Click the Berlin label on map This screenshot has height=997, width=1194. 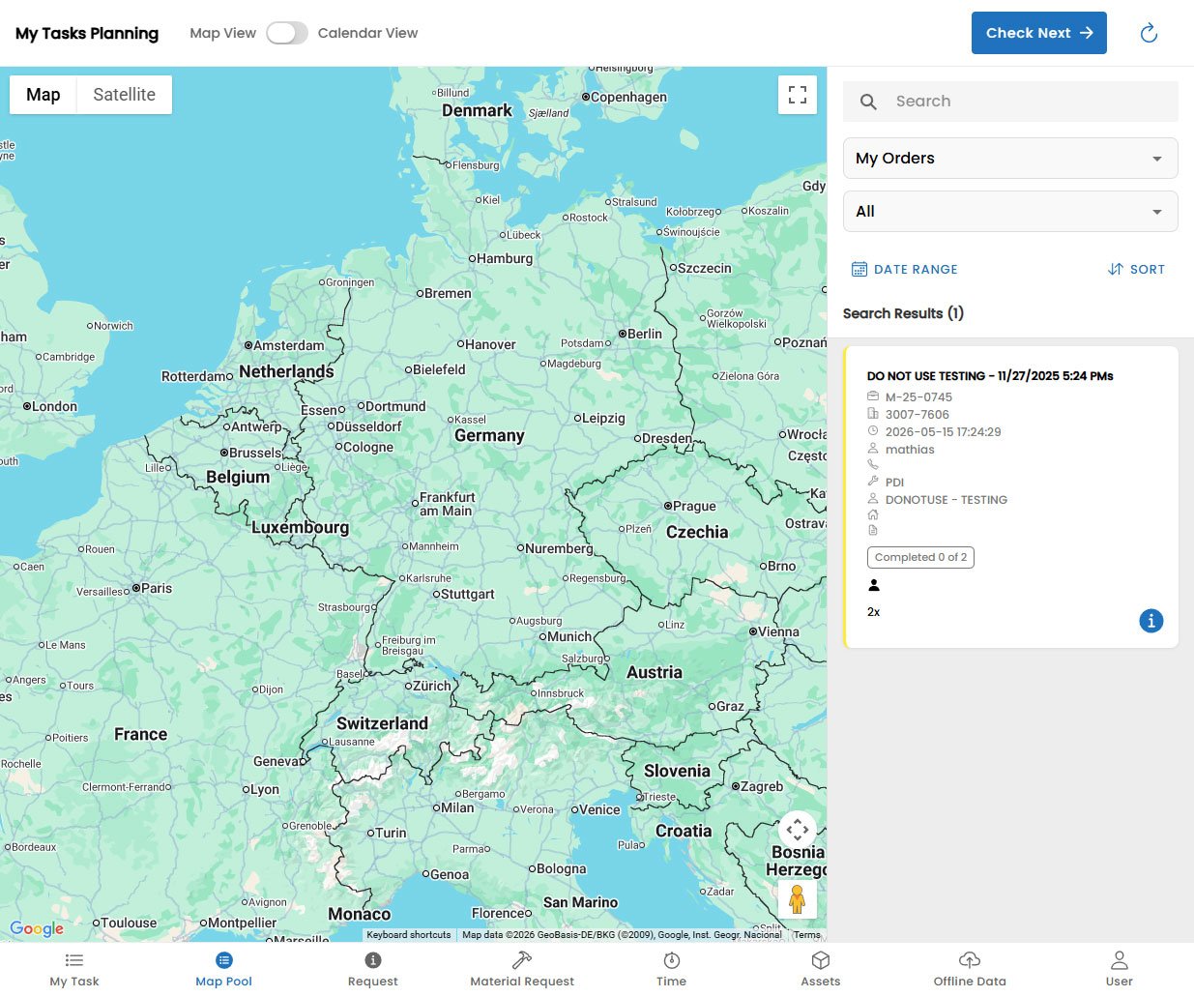(x=645, y=334)
